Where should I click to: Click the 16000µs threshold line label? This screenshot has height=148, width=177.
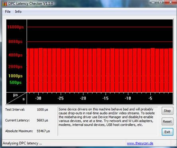click(x=16, y=27)
